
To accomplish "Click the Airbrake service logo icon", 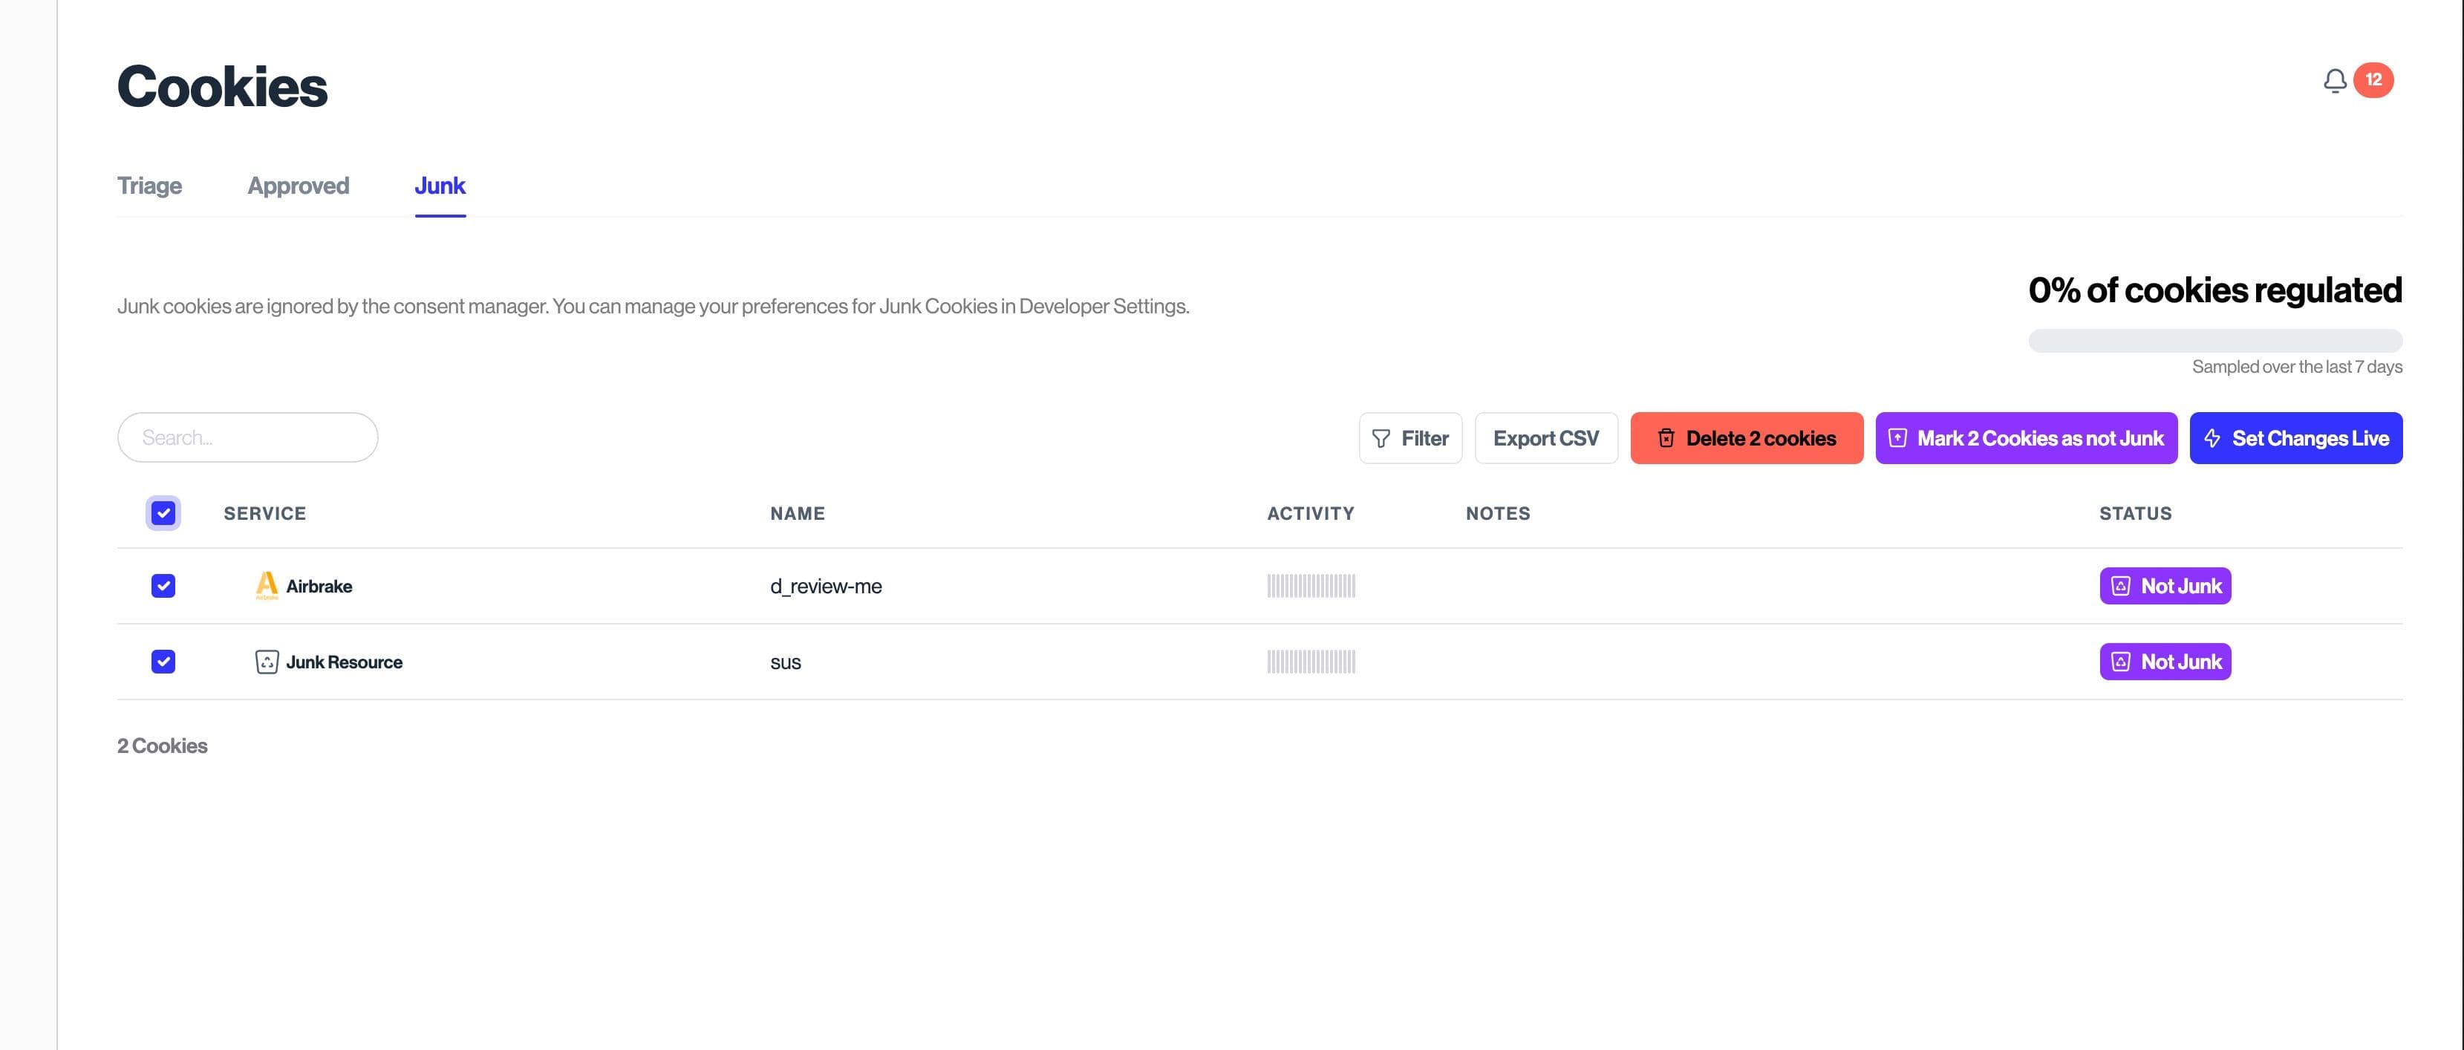I will [x=267, y=585].
